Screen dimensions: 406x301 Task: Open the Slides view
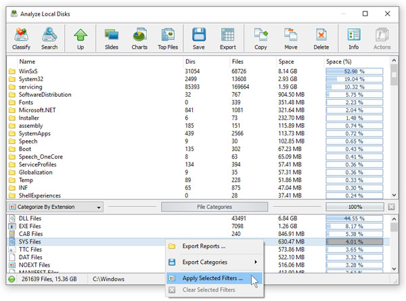pyautogui.click(x=112, y=39)
